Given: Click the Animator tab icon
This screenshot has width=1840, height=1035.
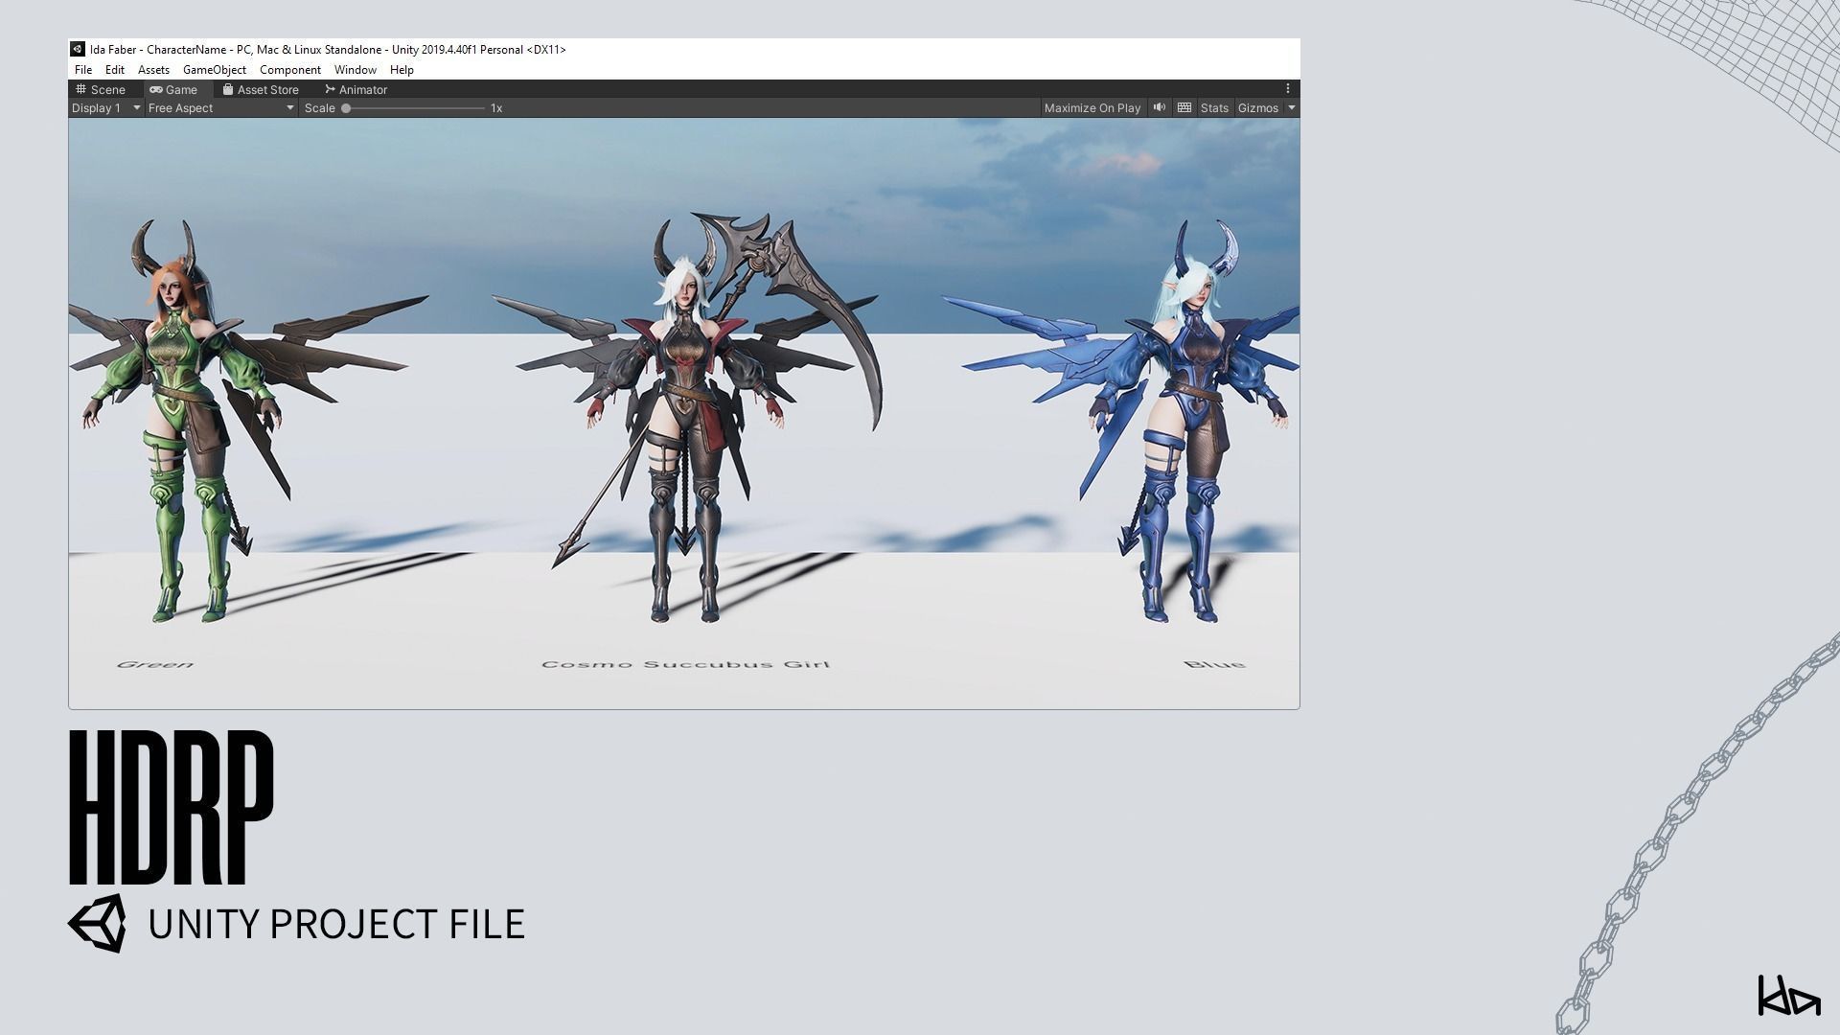Looking at the screenshot, I should (x=331, y=89).
